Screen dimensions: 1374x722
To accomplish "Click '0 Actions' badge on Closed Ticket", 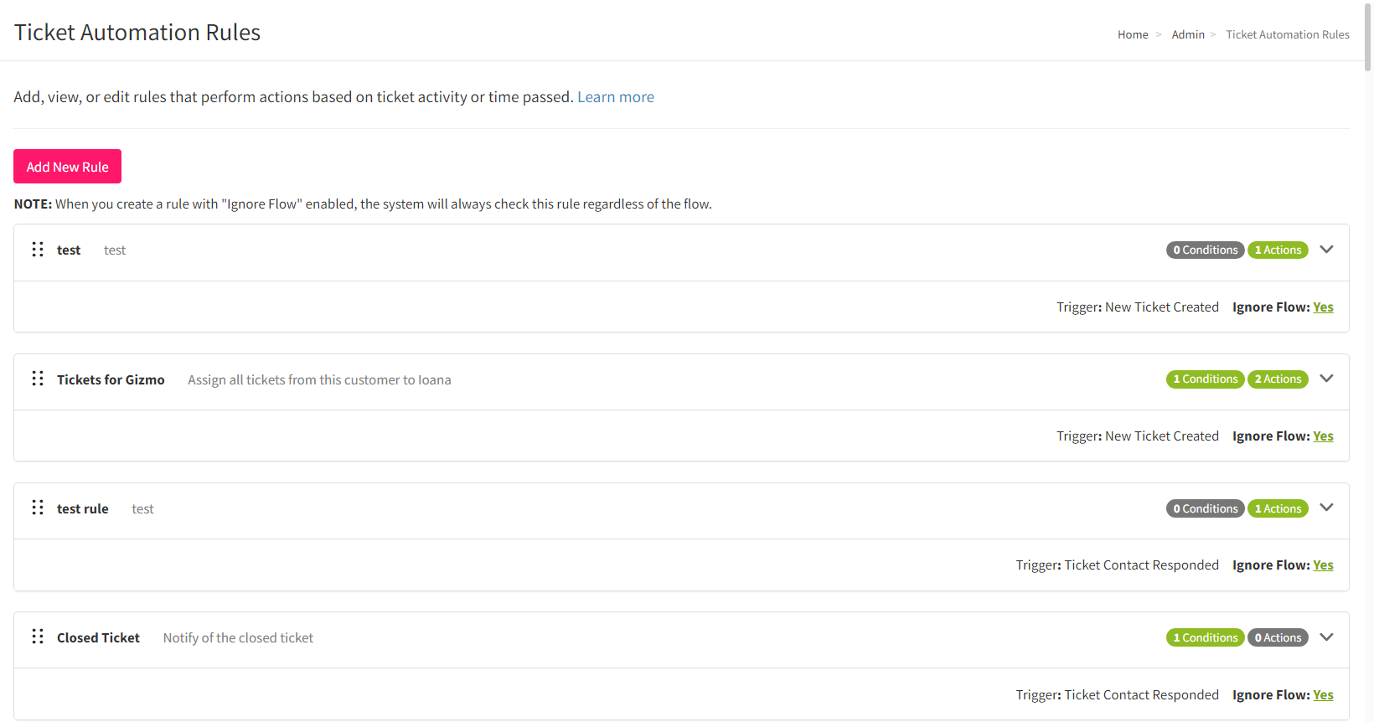I will [1278, 637].
